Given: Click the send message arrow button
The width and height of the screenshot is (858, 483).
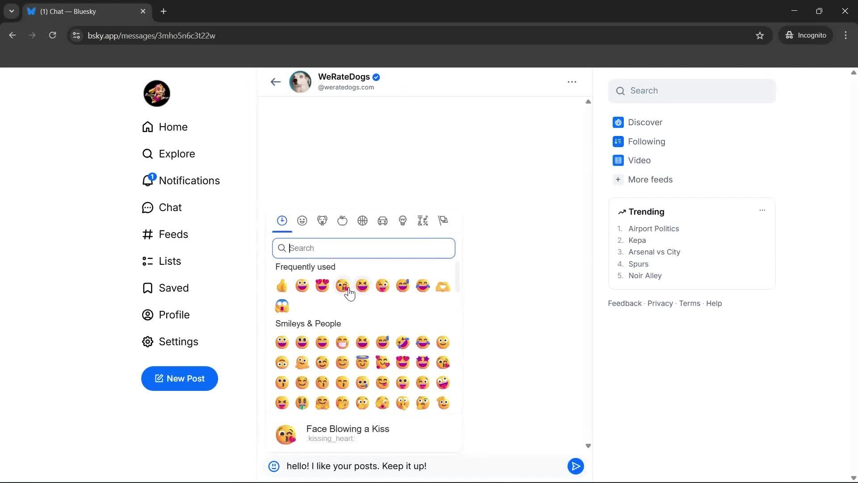Looking at the screenshot, I should [x=576, y=466].
